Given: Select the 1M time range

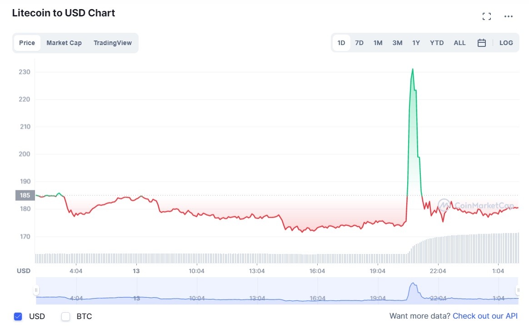Looking at the screenshot, I should 378,43.
